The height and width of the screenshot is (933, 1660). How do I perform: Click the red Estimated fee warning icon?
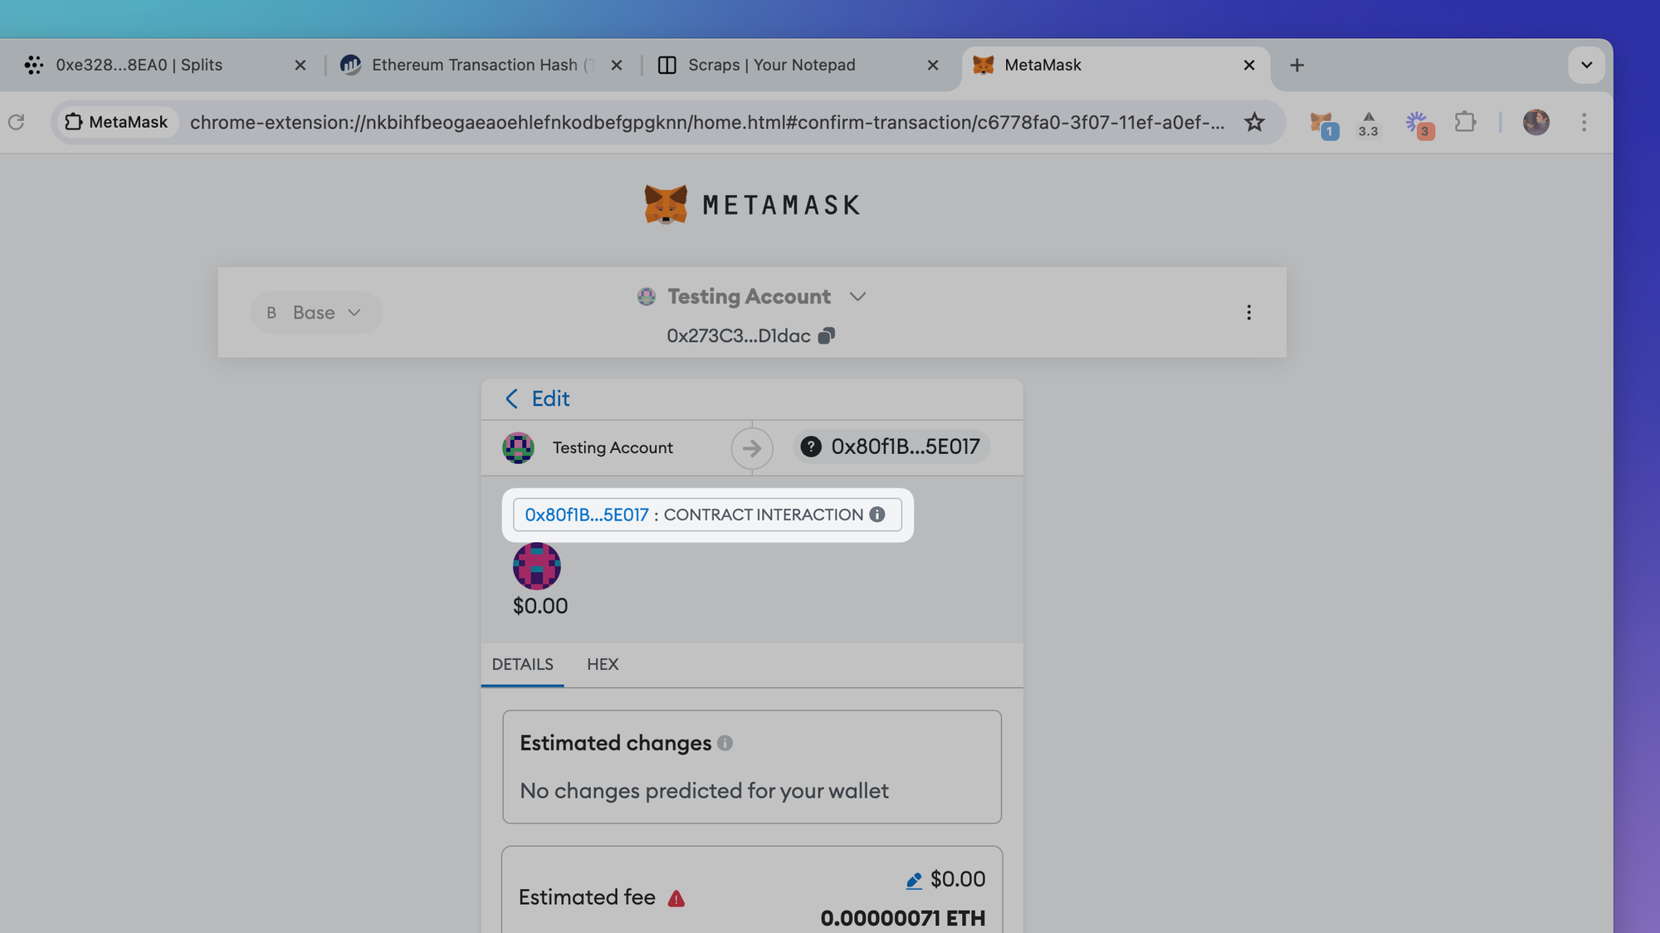[676, 898]
